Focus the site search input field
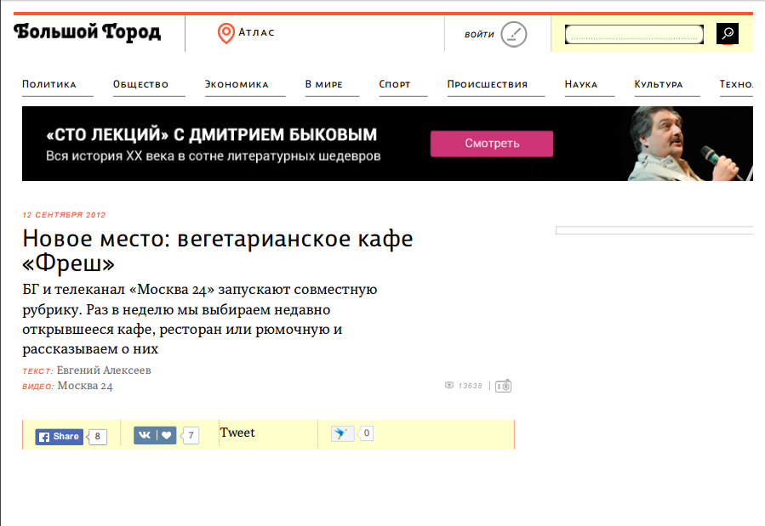 coord(634,35)
